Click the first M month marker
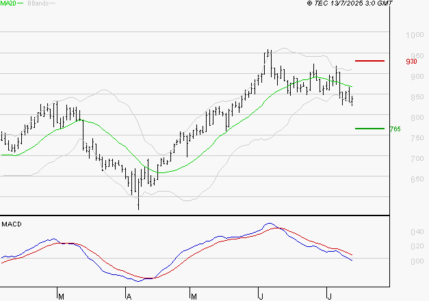429x301 pixels. [x=62, y=296]
